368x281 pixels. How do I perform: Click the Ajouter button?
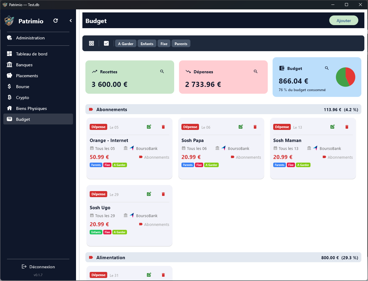pyautogui.click(x=344, y=20)
